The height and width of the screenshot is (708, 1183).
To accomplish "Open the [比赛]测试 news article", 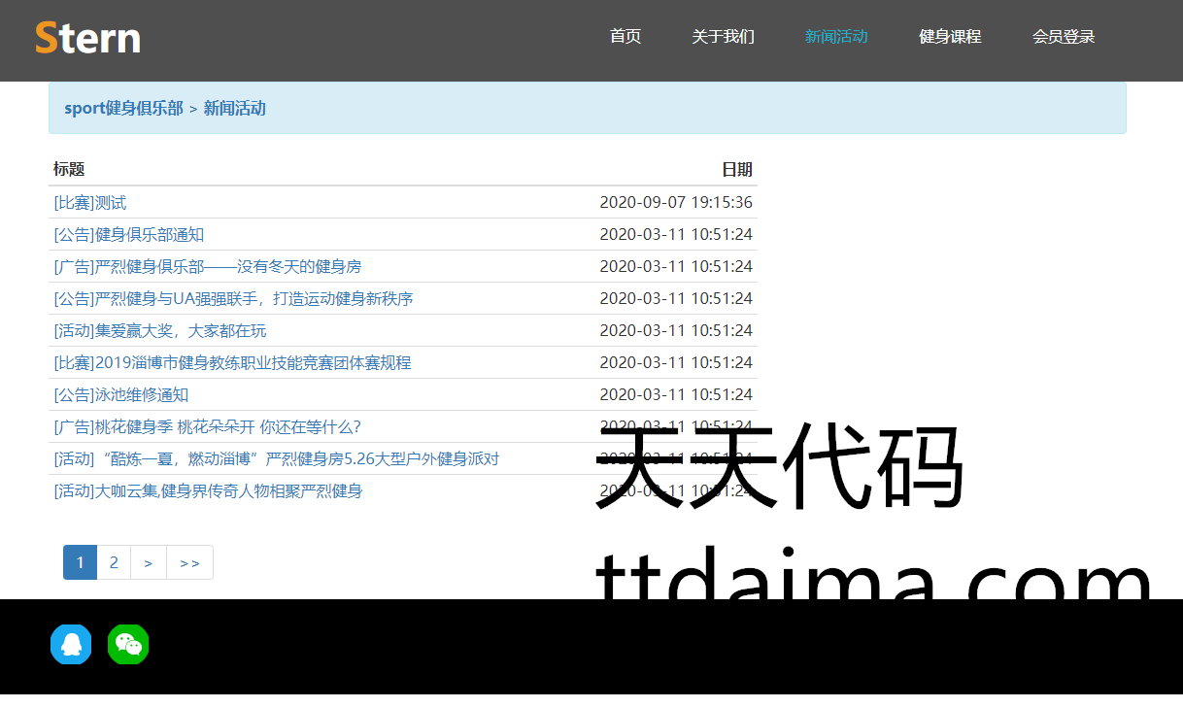I will tap(90, 203).
